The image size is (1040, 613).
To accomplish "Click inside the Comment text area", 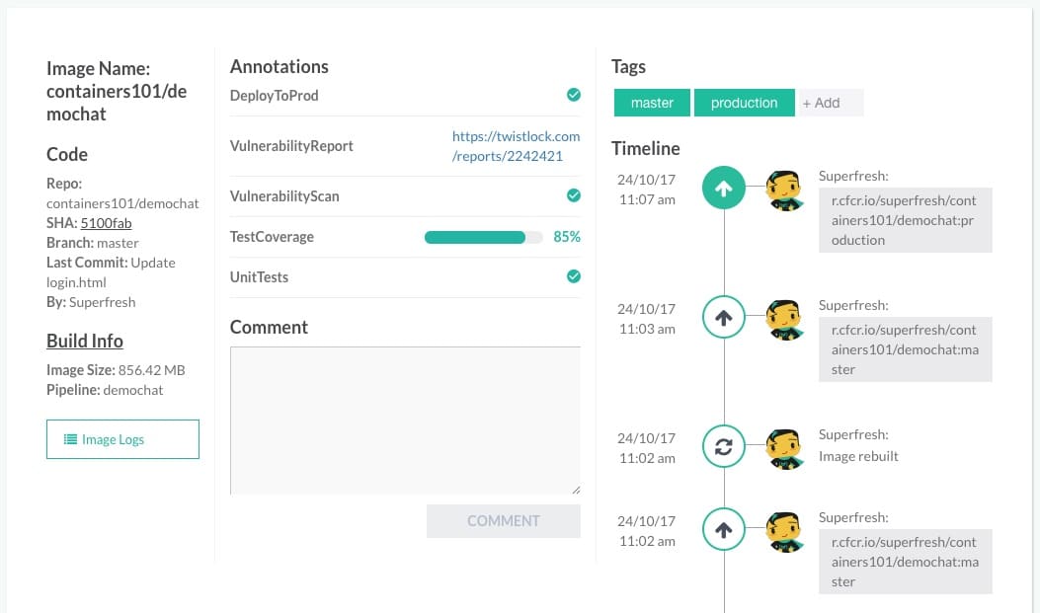I will pos(405,420).
